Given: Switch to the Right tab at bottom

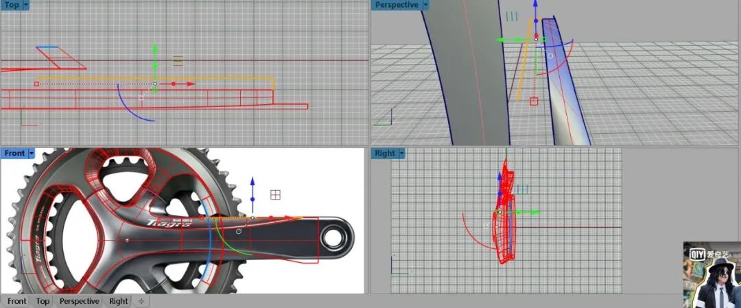Looking at the screenshot, I should click(x=118, y=301).
